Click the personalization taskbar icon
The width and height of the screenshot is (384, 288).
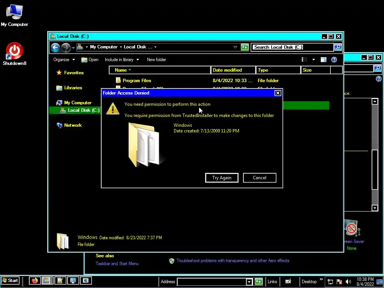[x=73, y=280]
